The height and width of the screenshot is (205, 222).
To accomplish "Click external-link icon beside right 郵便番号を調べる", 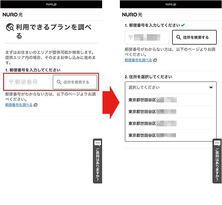I will click(155, 60).
